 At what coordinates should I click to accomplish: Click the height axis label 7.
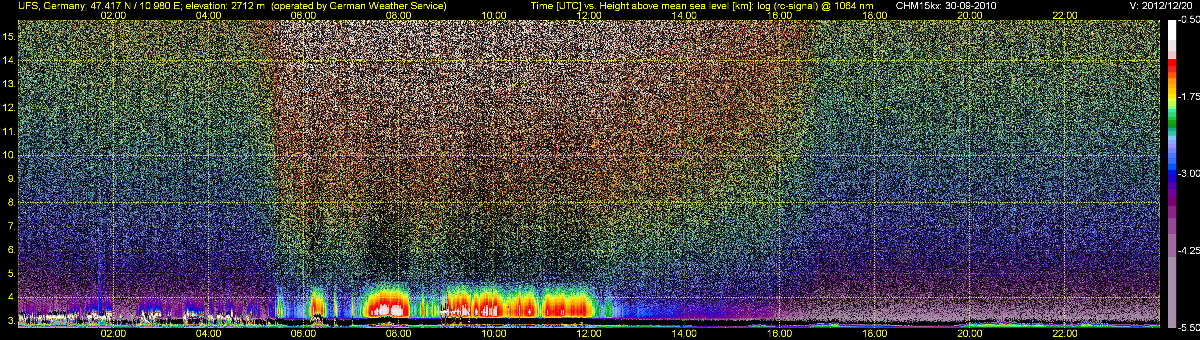(x=12, y=226)
